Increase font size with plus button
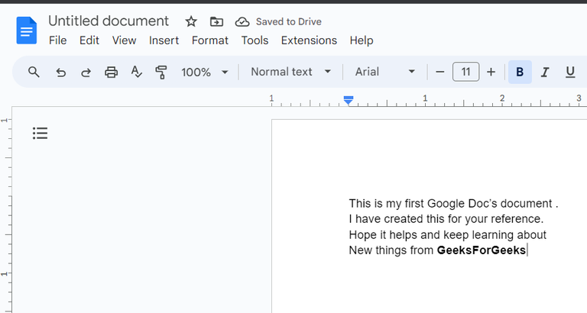This screenshot has width=587, height=313. pyautogui.click(x=491, y=72)
